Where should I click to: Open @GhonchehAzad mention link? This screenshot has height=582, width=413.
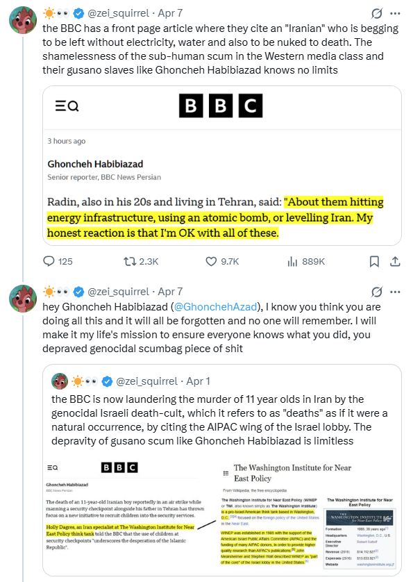point(216,307)
